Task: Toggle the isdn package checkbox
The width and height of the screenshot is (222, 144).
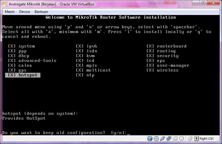Action: coord(80,51)
